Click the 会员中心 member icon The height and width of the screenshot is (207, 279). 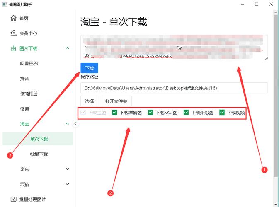(x=14, y=33)
